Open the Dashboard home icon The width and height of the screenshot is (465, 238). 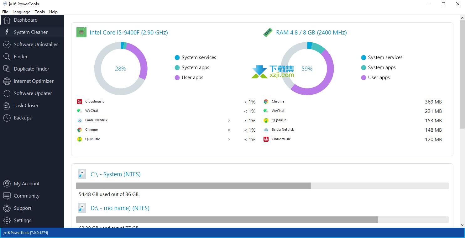tap(7, 20)
